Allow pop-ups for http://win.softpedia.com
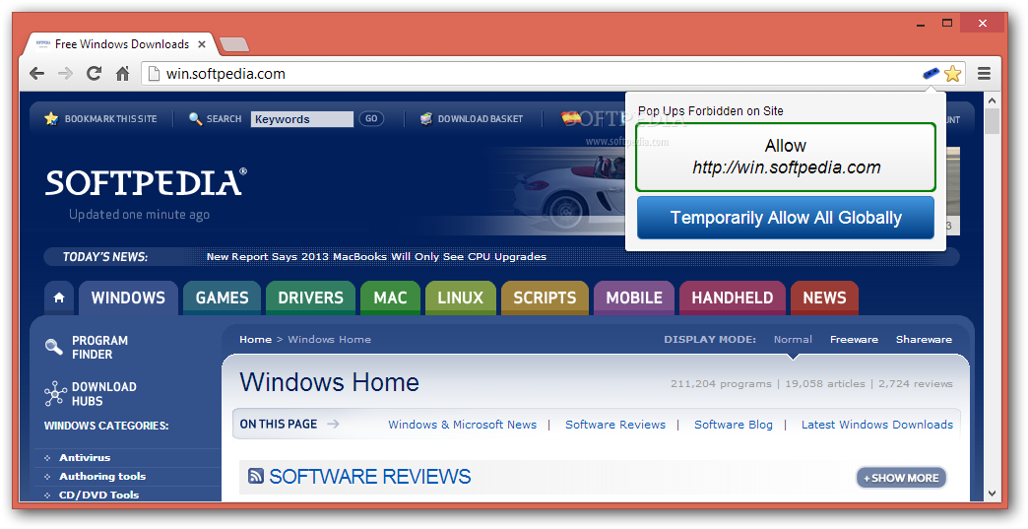Viewport: 1028px width, 529px height. pos(786,157)
